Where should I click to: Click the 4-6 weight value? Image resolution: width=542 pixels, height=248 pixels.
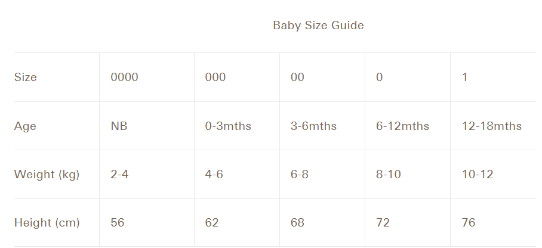tap(214, 175)
